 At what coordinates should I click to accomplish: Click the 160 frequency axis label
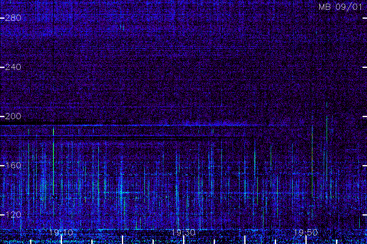tap(13, 166)
